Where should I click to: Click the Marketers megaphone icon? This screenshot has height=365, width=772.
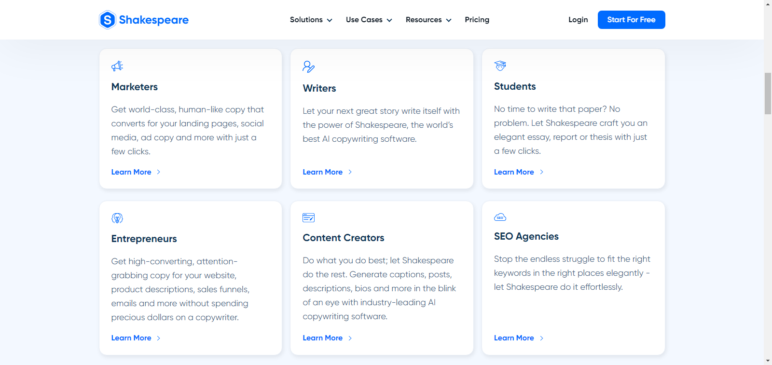click(117, 66)
